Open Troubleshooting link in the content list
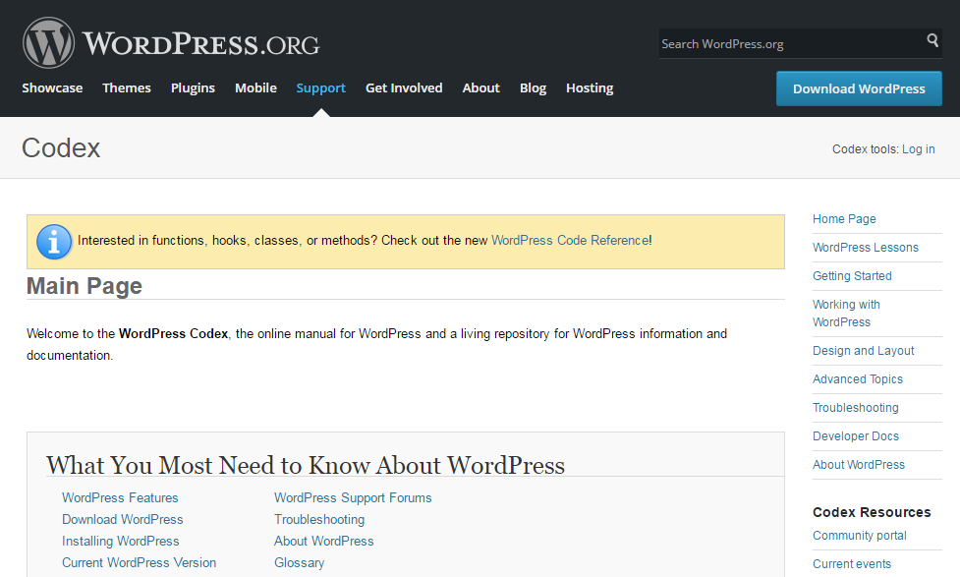 pos(319,519)
